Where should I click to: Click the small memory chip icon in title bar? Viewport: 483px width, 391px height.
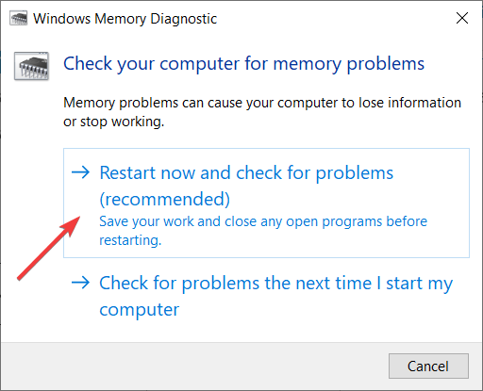18,18
